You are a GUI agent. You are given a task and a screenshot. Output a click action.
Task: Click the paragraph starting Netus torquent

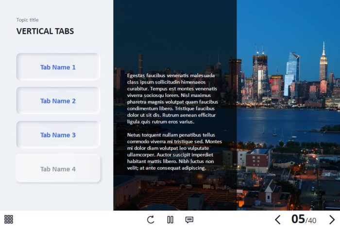pos(174,151)
